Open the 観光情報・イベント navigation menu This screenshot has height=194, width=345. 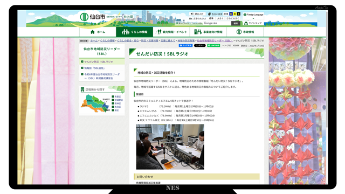pyautogui.click(x=171, y=32)
